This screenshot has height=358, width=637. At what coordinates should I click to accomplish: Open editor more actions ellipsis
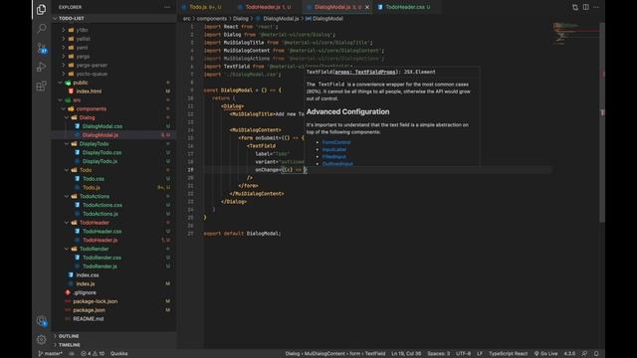click(596, 7)
